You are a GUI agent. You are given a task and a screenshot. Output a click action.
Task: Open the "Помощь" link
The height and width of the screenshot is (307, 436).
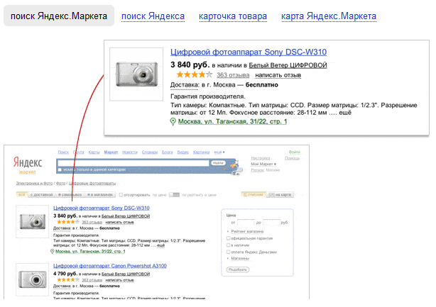(293, 158)
